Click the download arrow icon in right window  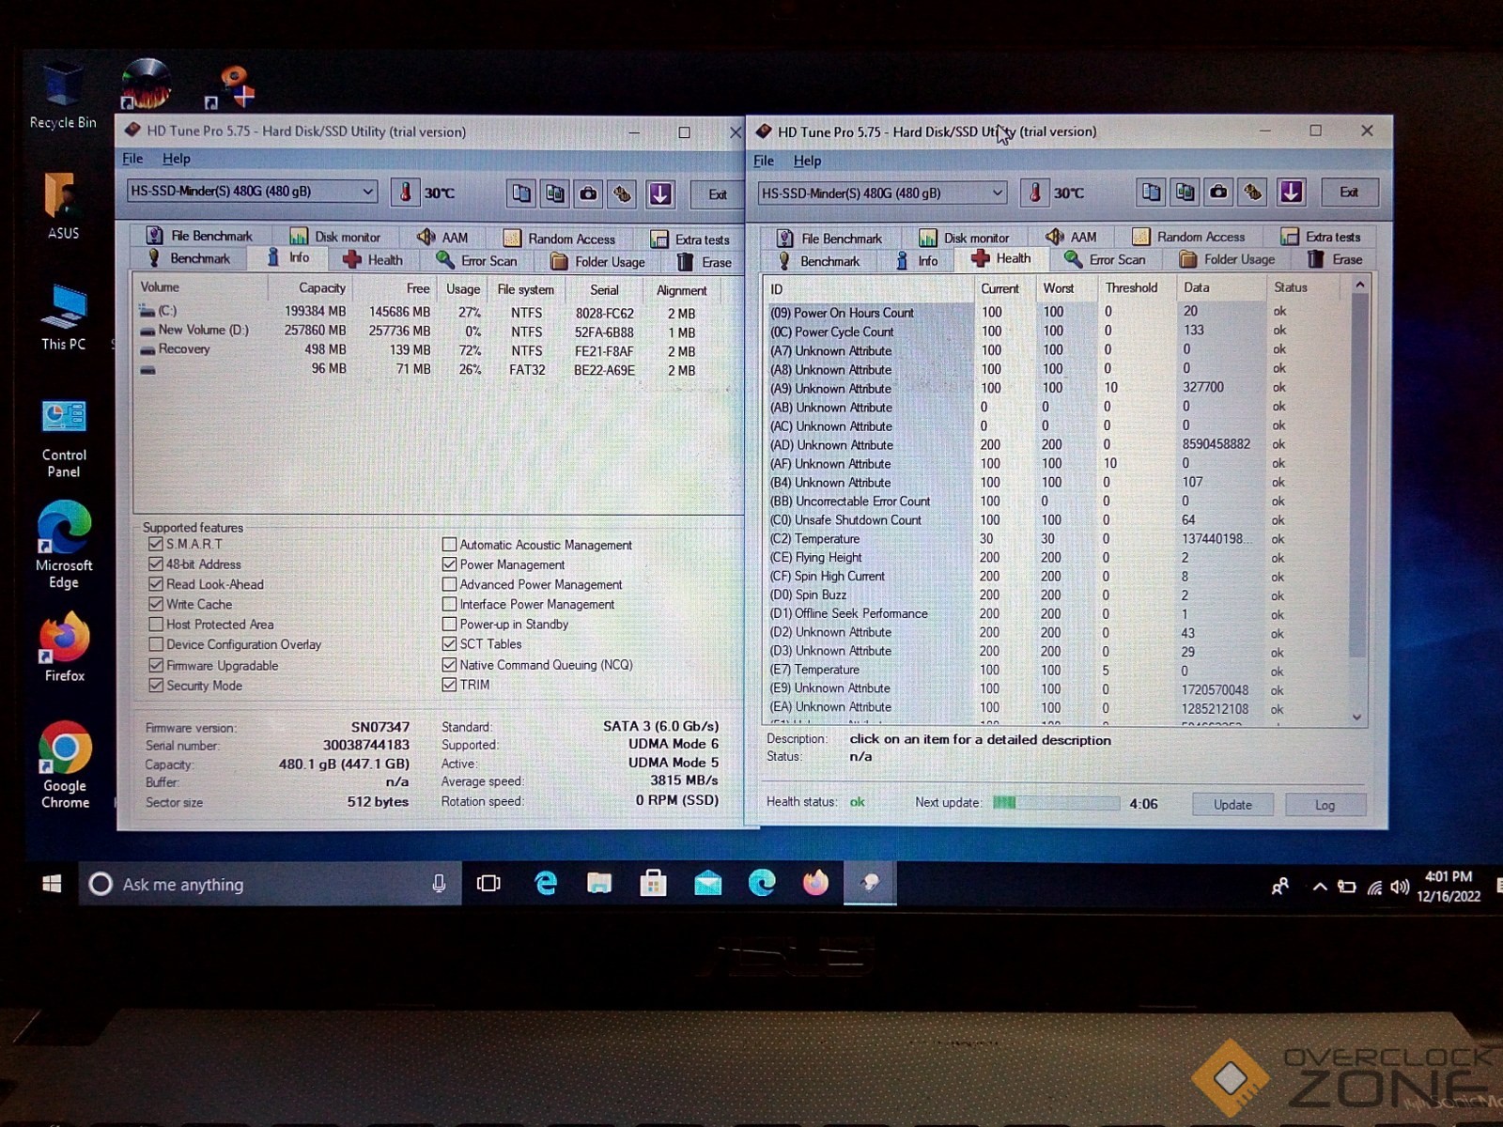(1292, 192)
